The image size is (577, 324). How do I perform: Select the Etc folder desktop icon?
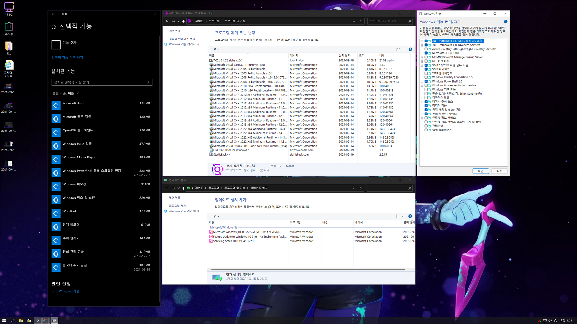9,48
